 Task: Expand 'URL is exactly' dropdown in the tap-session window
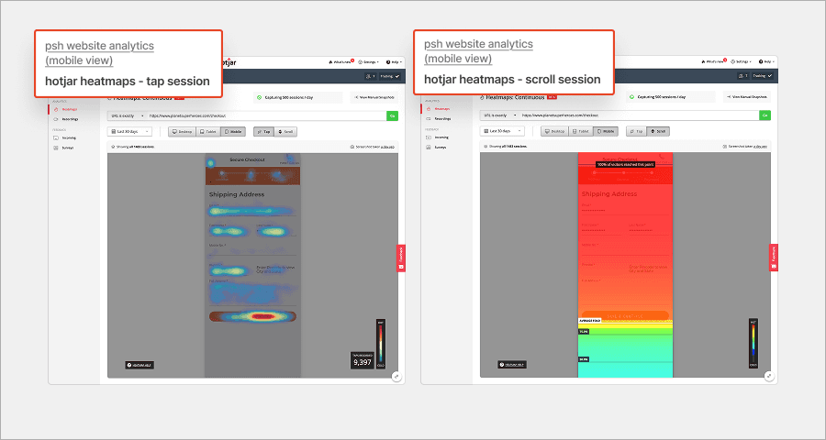[x=127, y=115]
